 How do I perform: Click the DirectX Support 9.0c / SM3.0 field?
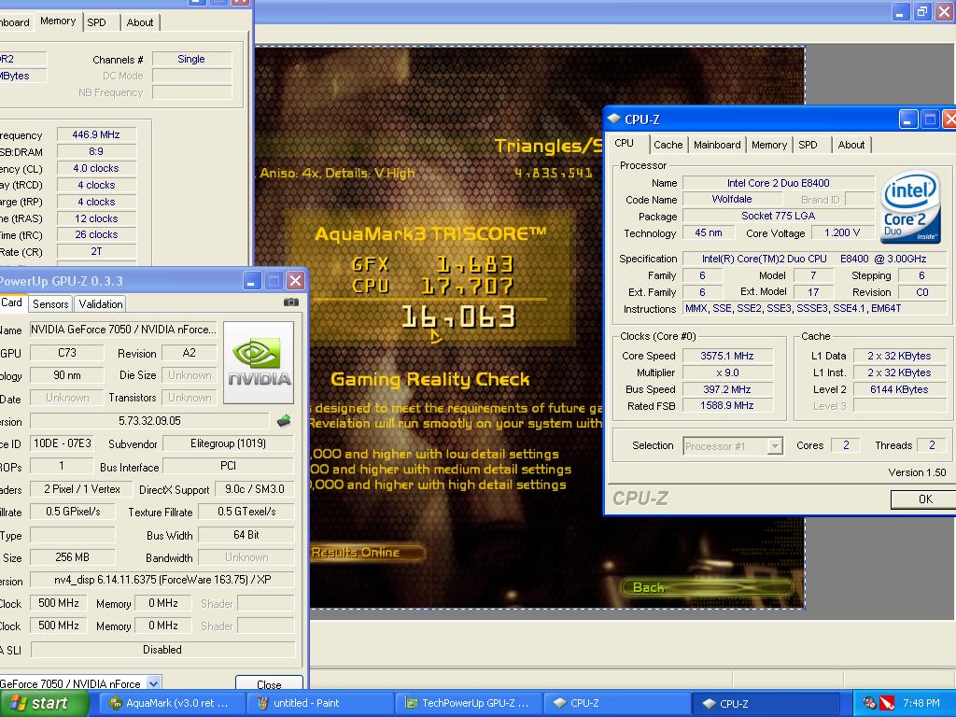255,489
